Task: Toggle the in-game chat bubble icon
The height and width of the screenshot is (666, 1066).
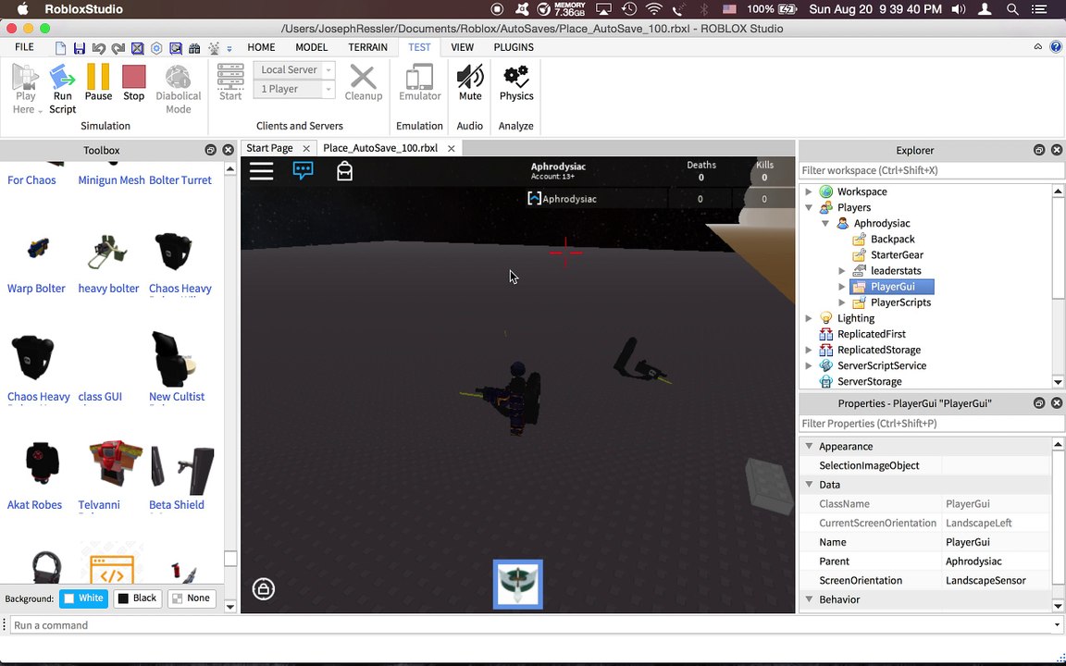Action: [x=304, y=170]
